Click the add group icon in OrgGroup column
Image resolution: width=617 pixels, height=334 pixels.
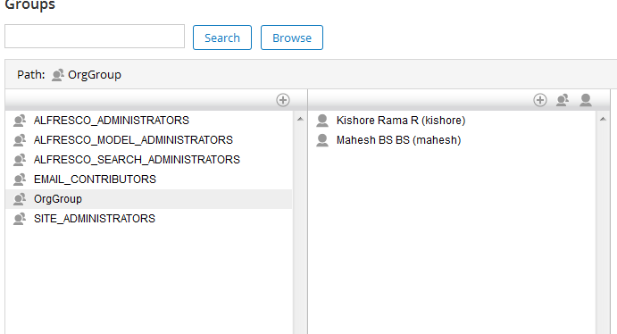tap(563, 100)
